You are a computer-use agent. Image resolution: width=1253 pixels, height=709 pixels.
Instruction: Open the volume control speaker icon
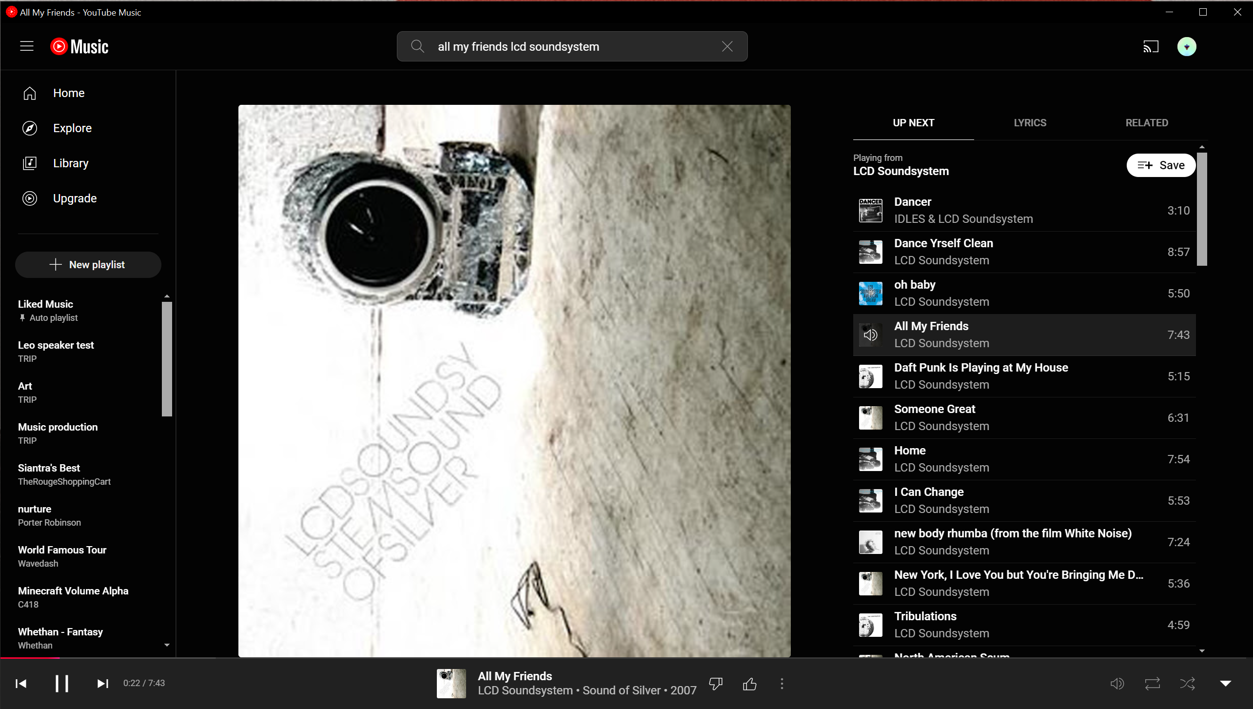(x=1117, y=684)
